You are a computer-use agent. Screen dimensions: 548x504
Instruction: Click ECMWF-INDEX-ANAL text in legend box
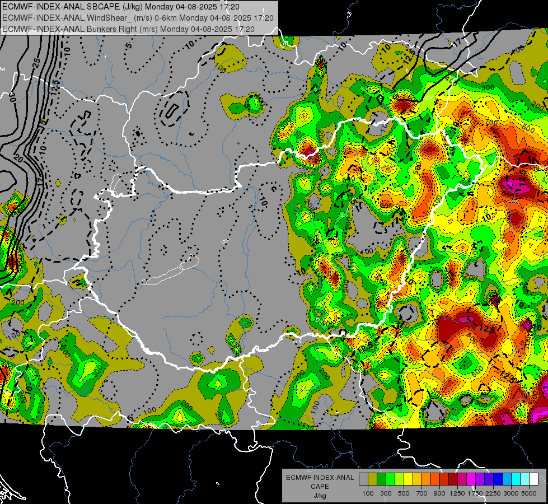320,478
